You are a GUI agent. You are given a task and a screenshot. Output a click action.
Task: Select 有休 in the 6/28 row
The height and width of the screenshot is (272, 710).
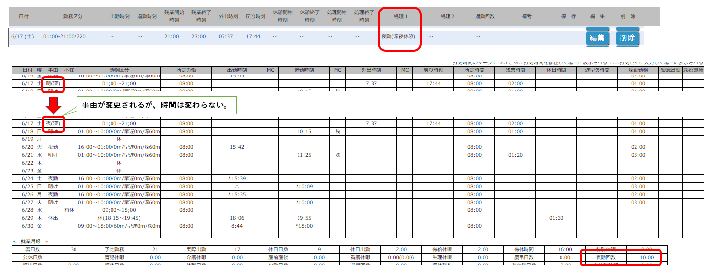tap(69, 210)
